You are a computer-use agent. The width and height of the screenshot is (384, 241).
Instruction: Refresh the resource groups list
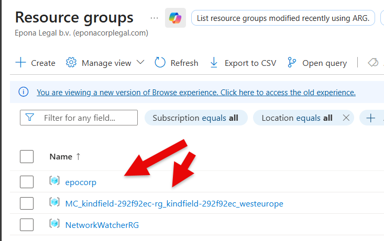click(177, 63)
